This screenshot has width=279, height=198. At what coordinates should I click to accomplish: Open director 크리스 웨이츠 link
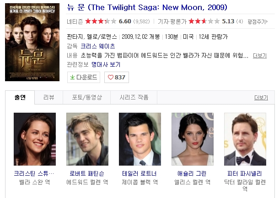[x=98, y=46]
